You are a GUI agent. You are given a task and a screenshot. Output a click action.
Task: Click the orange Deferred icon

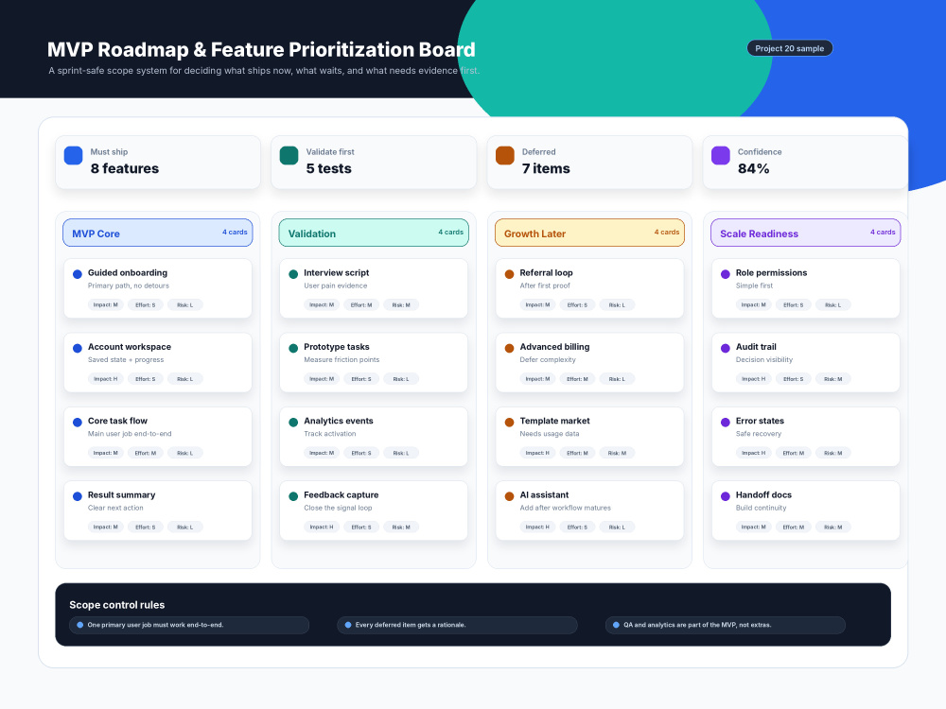[x=505, y=156]
